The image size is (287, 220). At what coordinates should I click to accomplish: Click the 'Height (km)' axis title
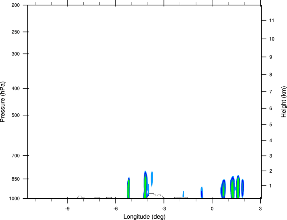click(x=284, y=102)
